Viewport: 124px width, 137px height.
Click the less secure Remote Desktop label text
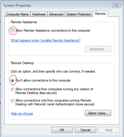[x=54, y=91]
